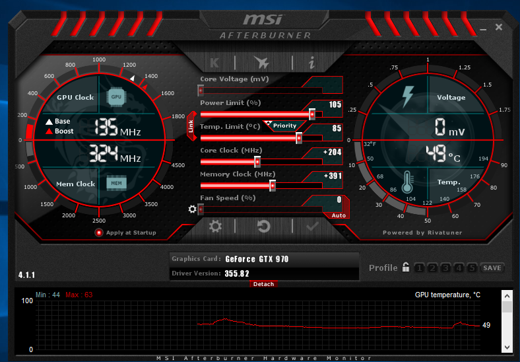
Task: Click version number 4.1.1
Action: [x=26, y=275]
